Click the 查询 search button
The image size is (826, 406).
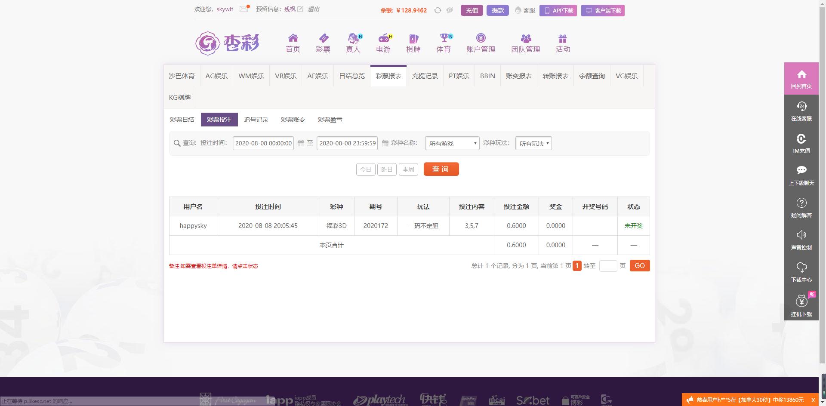[441, 169]
